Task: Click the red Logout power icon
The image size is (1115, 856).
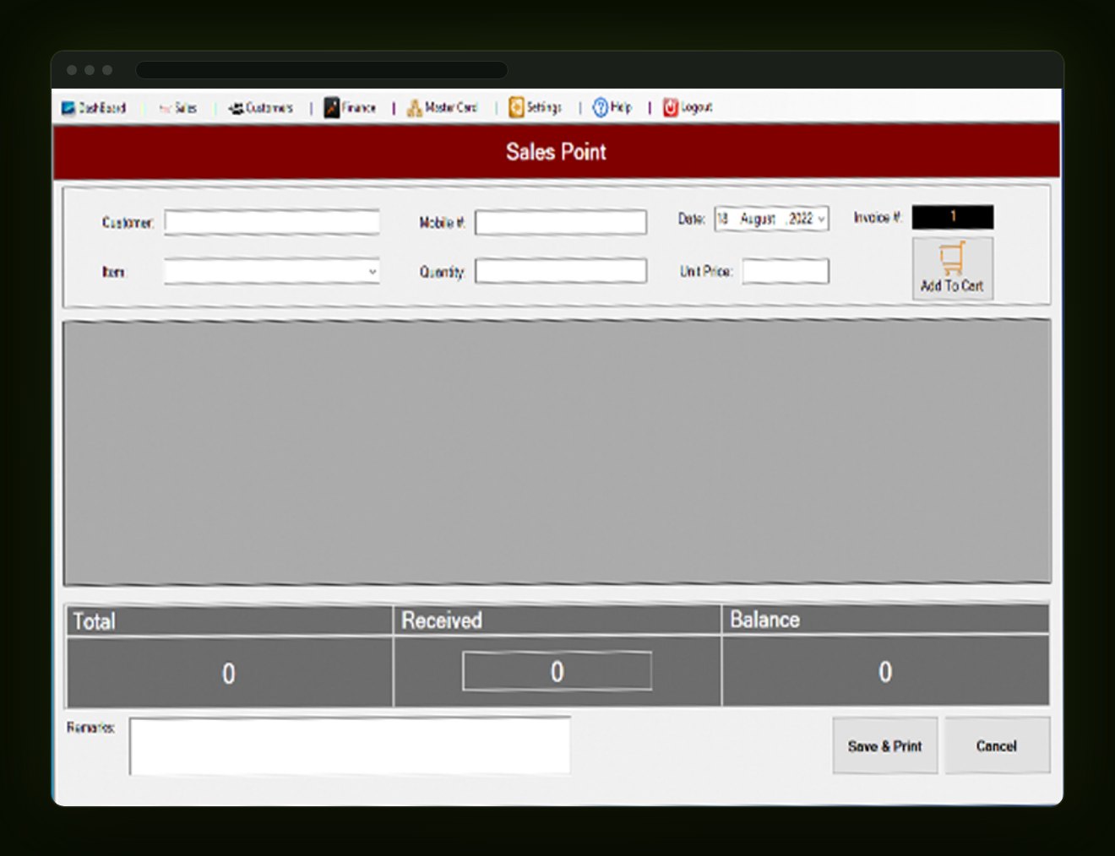Action: coord(671,107)
